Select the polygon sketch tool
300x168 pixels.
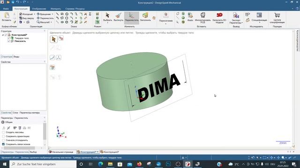pos(67,22)
